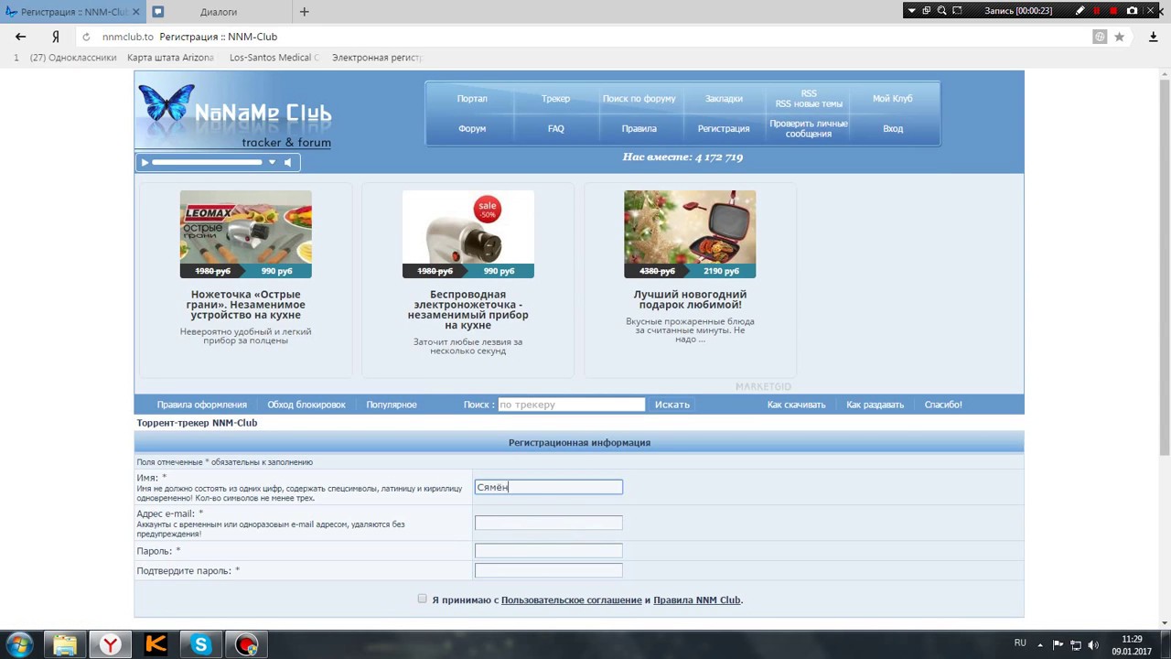Switch input language via RU indicator
The height and width of the screenshot is (659, 1171).
coord(1020,643)
